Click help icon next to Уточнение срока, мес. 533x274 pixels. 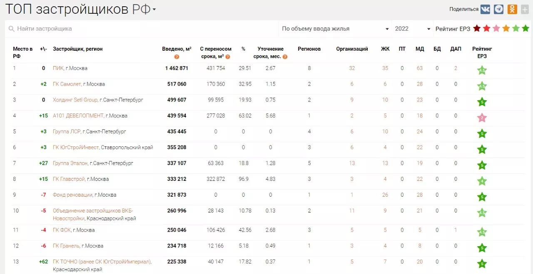coord(285,57)
